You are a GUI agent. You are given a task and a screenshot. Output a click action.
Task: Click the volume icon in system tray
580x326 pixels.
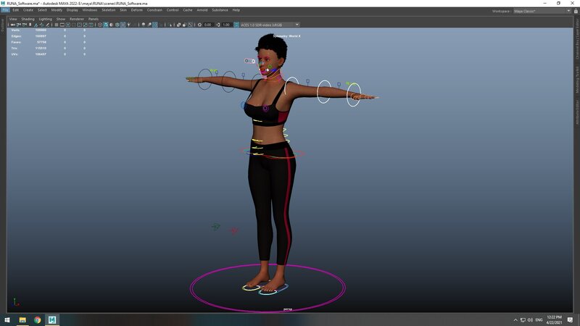pyautogui.click(x=529, y=319)
